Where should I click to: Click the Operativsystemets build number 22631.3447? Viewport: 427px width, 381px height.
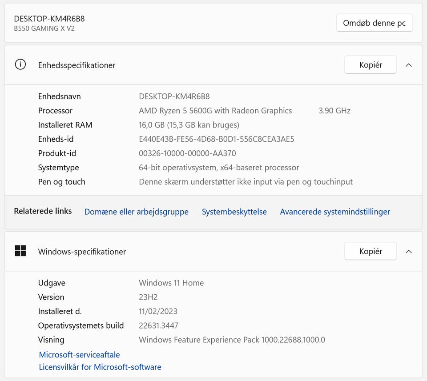click(x=158, y=325)
